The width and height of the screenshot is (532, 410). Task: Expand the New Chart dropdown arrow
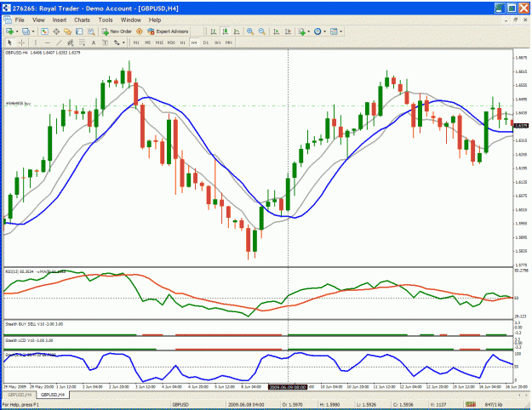(x=17, y=31)
